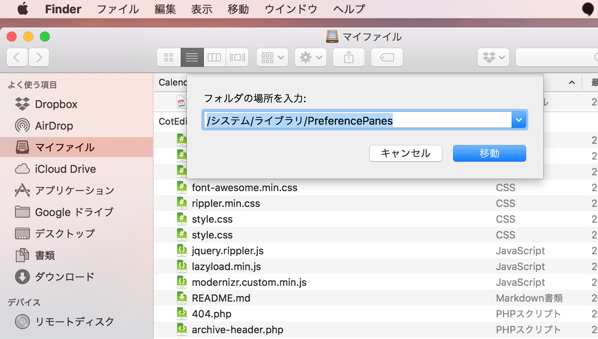The height and width of the screenshot is (339, 598).
Task: Open the item arrangement dropdown
Action: click(272, 57)
